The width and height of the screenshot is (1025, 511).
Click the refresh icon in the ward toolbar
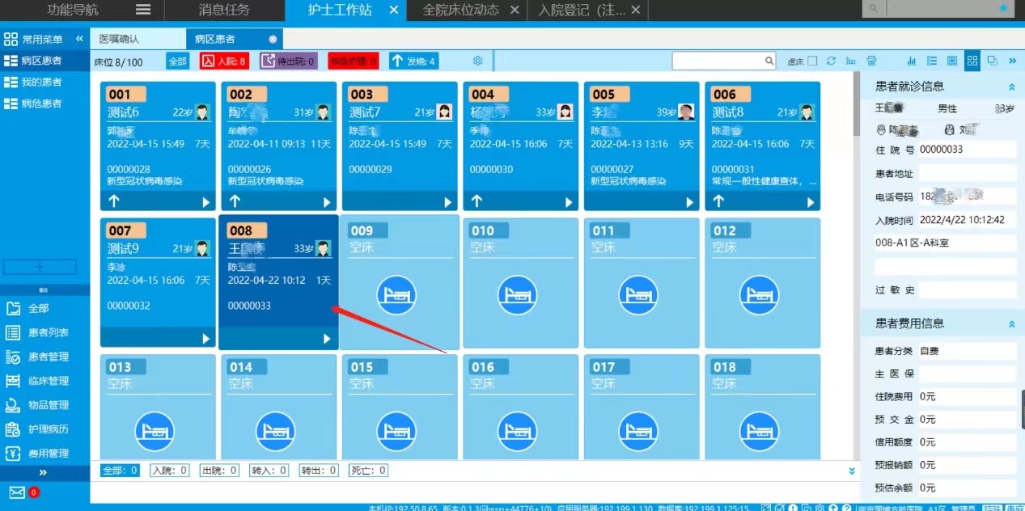831,61
